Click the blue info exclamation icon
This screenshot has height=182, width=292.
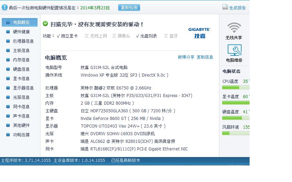(x=5, y=7)
